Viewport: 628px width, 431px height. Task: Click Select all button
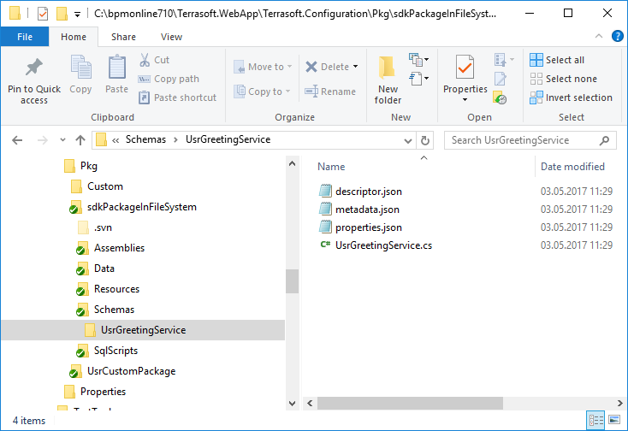[557, 60]
